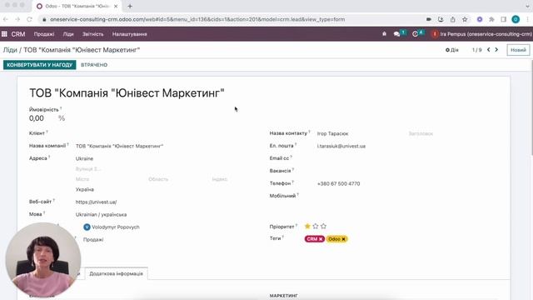Open the Ira Pempus user menu
The width and height of the screenshot is (533, 300).
coord(481,34)
